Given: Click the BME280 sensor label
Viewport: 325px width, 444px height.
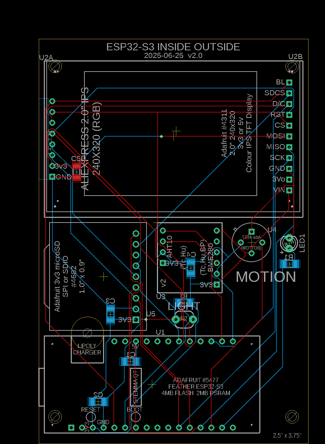Looking at the screenshot, I should pyautogui.click(x=210, y=257).
